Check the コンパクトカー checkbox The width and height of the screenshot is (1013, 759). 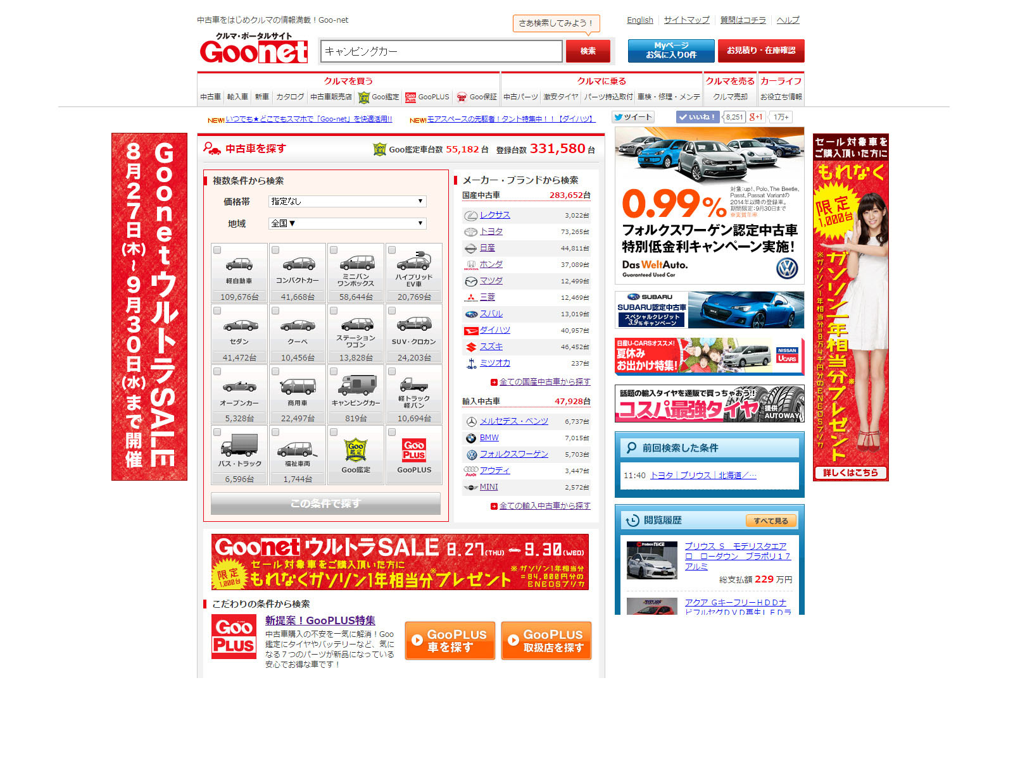coord(275,250)
